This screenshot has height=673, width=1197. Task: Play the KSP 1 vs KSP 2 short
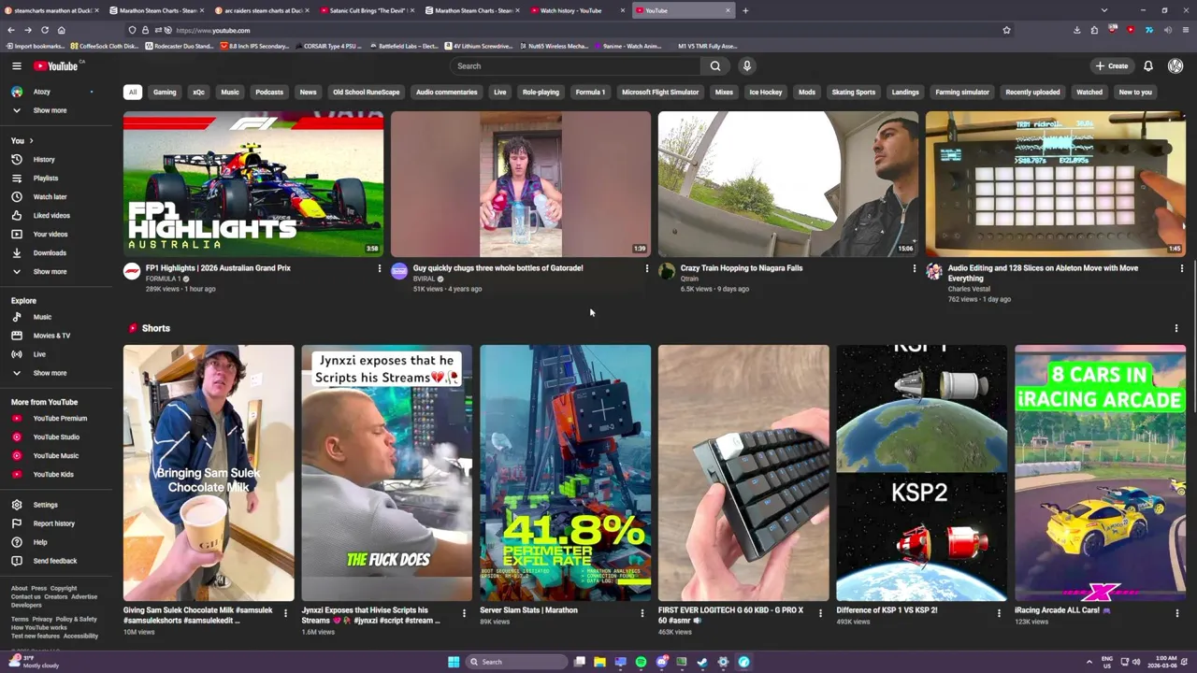pyautogui.click(x=921, y=473)
